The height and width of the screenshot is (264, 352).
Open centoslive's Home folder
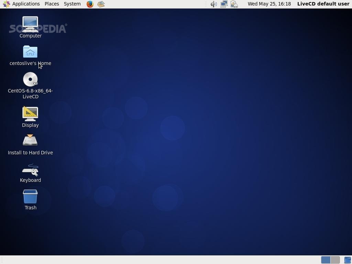(x=30, y=52)
